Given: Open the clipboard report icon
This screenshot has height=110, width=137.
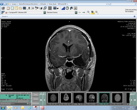Looking at the screenshot, I should pyautogui.click(x=8, y=8).
